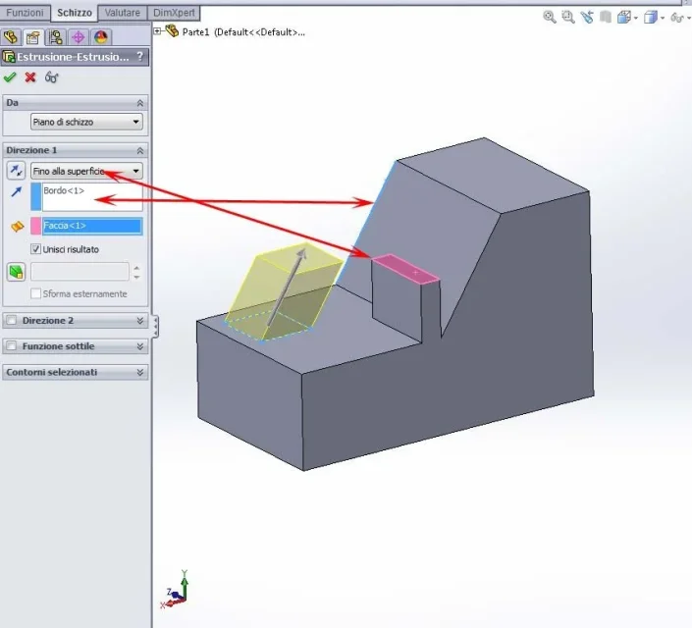
Task: Toggle Sforma esternamente checkbox
Action: (x=35, y=293)
